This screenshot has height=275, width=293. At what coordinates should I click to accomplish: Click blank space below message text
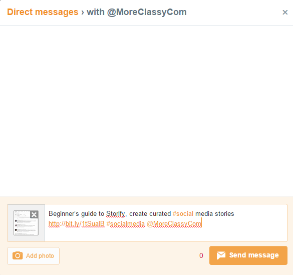166,234
